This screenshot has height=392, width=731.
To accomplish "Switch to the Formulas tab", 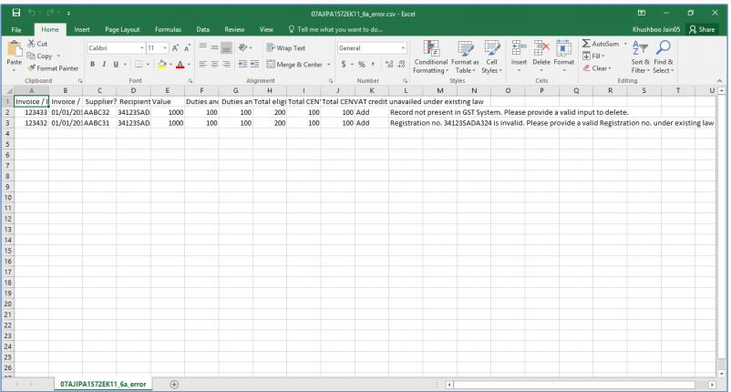I will [x=168, y=29].
